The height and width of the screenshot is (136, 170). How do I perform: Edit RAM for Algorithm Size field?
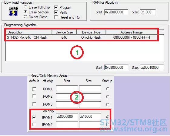coord(148,12)
